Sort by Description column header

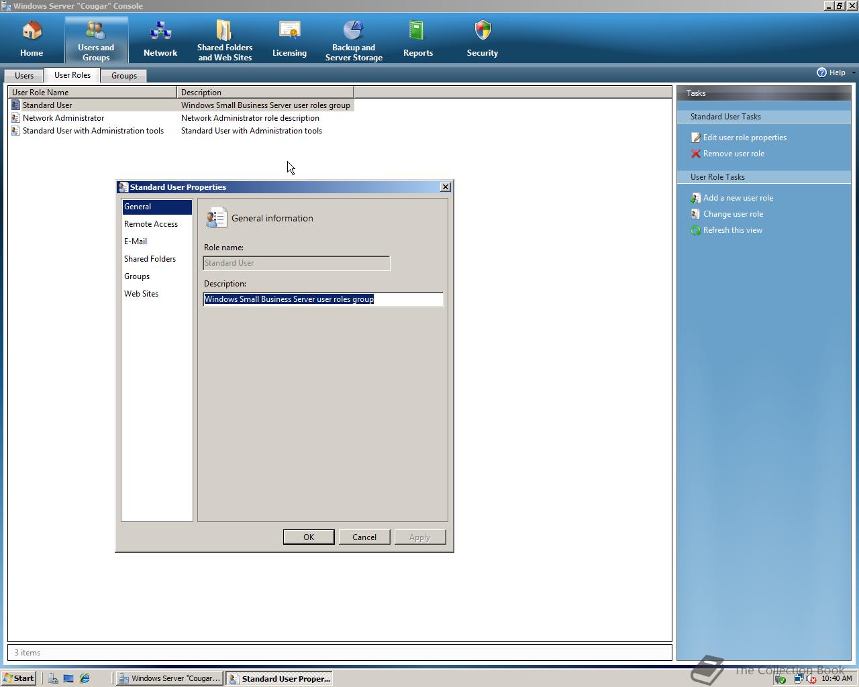[x=265, y=92]
